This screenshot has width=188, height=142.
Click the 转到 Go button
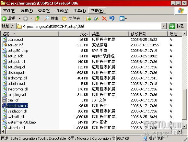[177, 26]
